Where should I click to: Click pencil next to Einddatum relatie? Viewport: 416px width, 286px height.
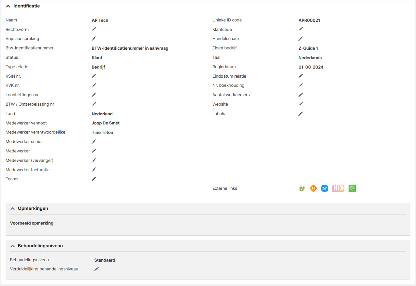point(301,76)
